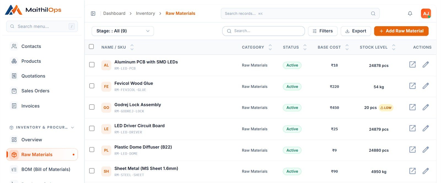Click the MaithilOps logo
The height and width of the screenshot is (183, 441).
click(x=33, y=10)
